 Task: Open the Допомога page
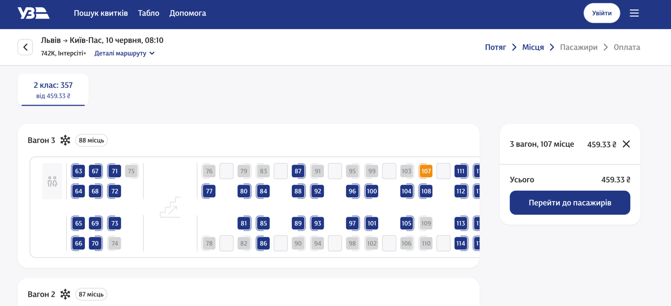point(188,13)
